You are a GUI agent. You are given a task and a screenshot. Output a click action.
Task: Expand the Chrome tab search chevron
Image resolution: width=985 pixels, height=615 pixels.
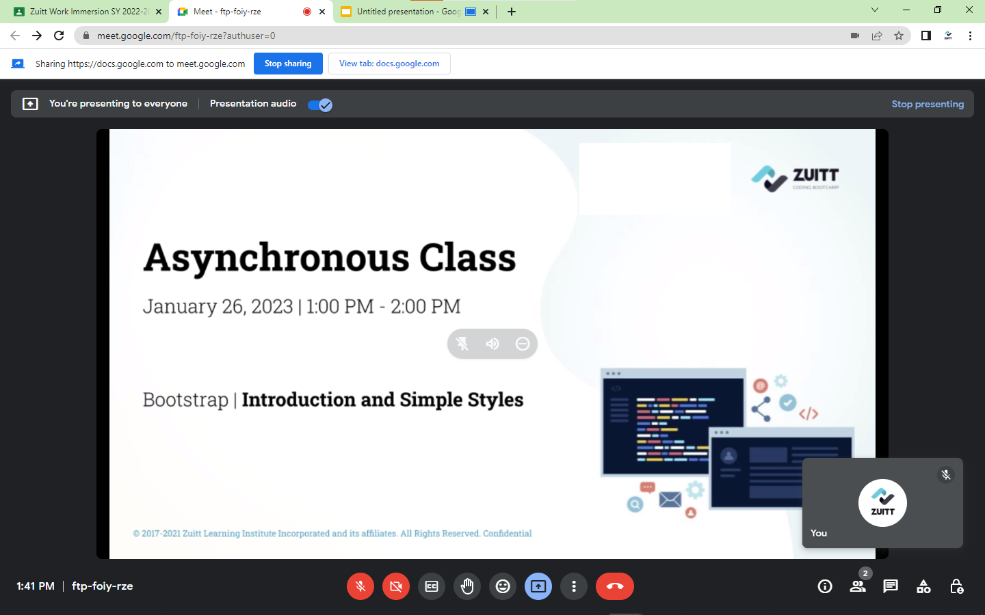pyautogui.click(x=874, y=10)
